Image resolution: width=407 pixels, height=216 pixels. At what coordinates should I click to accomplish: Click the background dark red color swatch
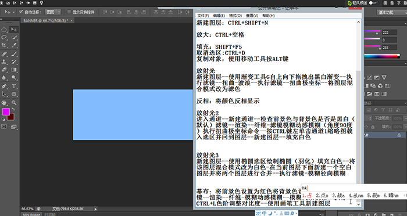coord(11,117)
